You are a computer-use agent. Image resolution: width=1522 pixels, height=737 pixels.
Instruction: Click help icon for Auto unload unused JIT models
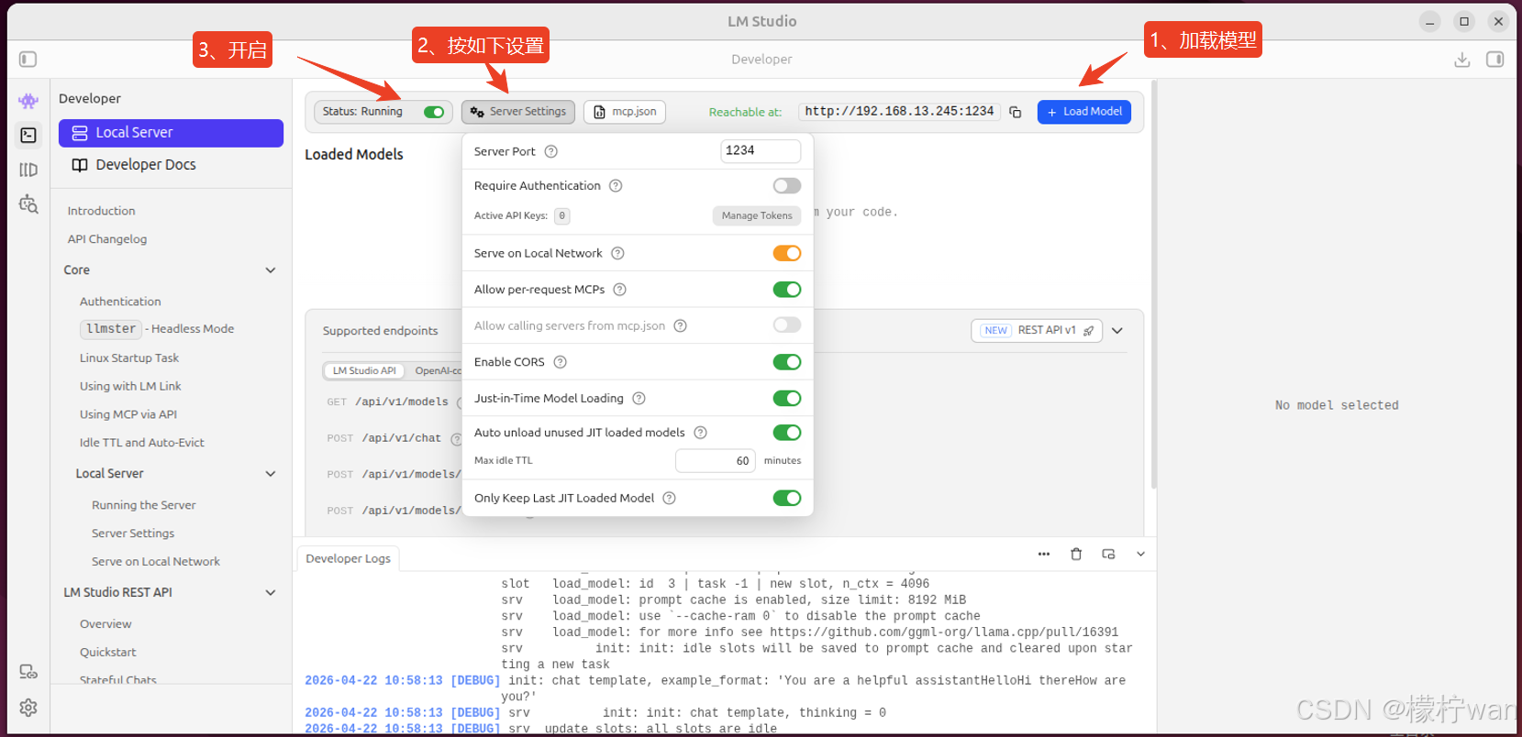(701, 433)
